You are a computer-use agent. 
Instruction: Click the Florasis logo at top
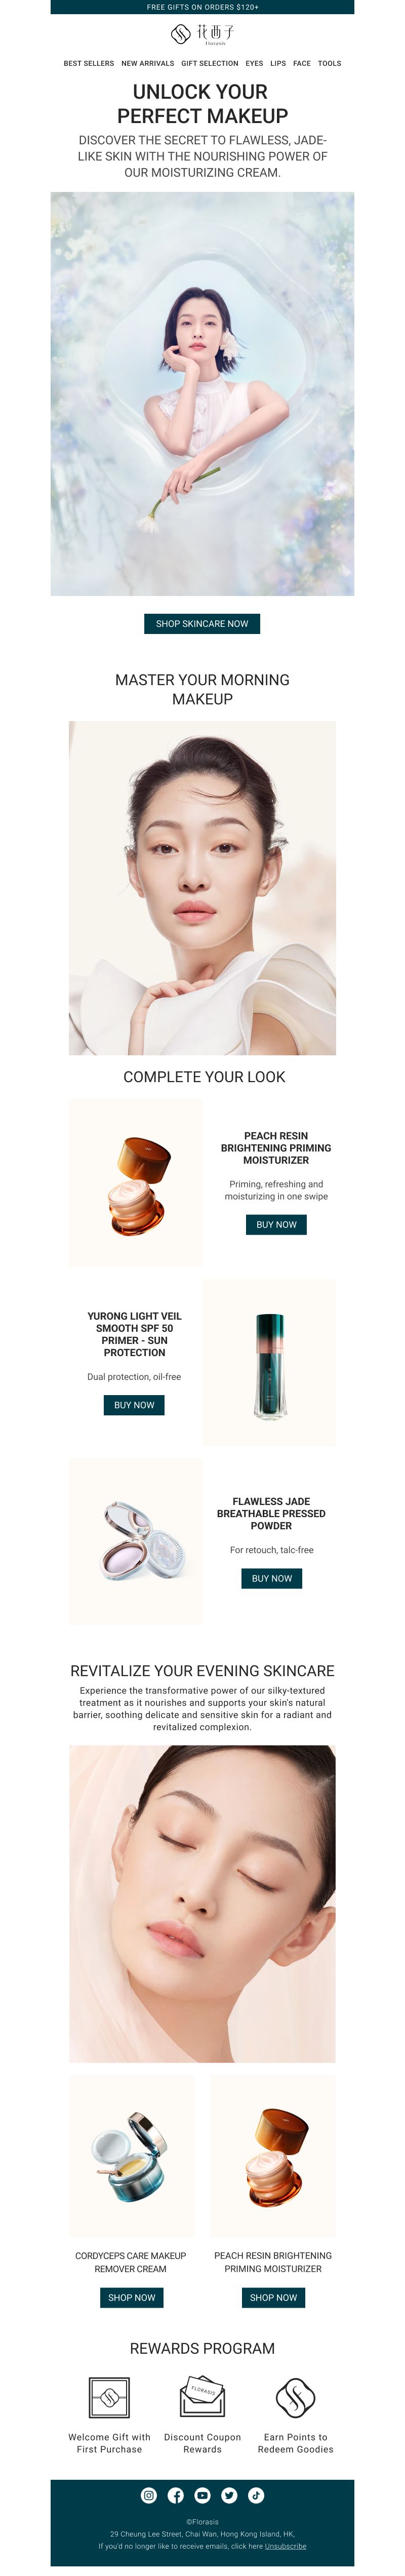[x=202, y=35]
